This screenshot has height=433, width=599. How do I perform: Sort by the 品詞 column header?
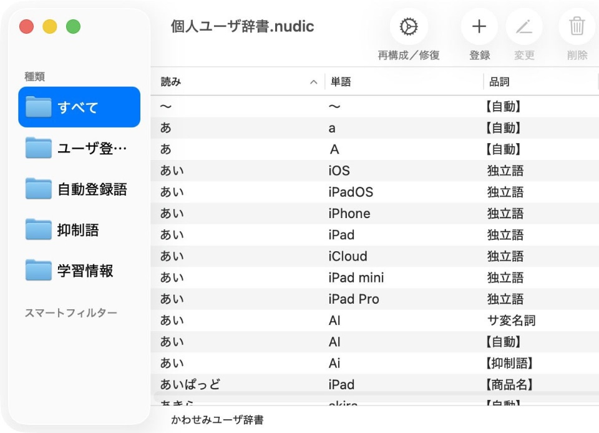(x=499, y=82)
